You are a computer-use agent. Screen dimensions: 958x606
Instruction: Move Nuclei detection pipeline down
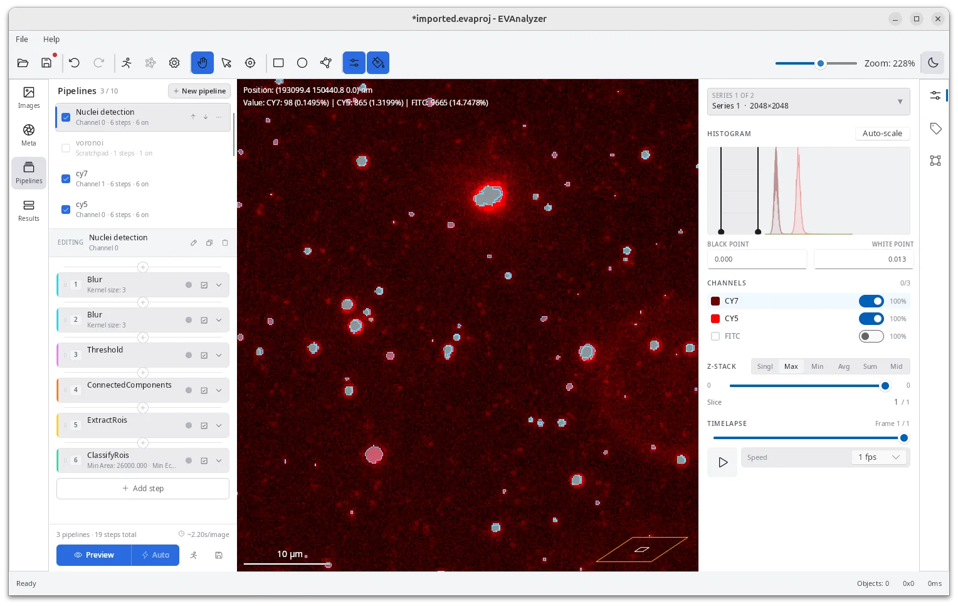click(x=206, y=117)
